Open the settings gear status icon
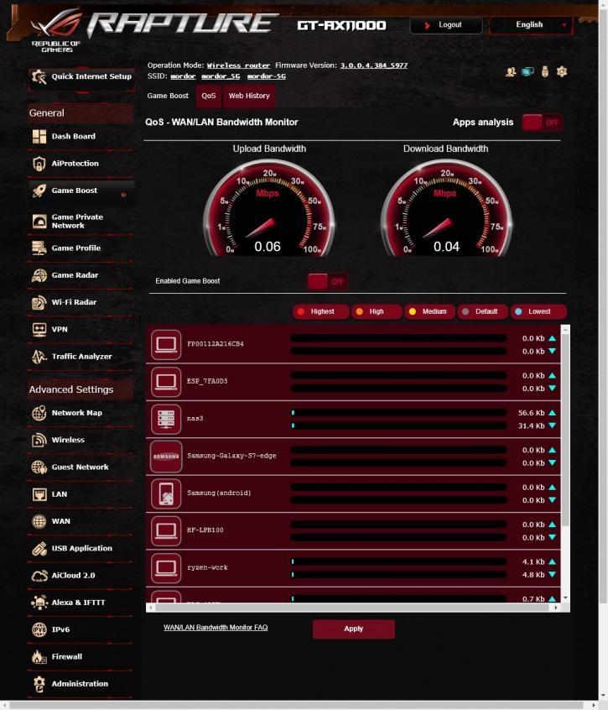 [x=562, y=71]
